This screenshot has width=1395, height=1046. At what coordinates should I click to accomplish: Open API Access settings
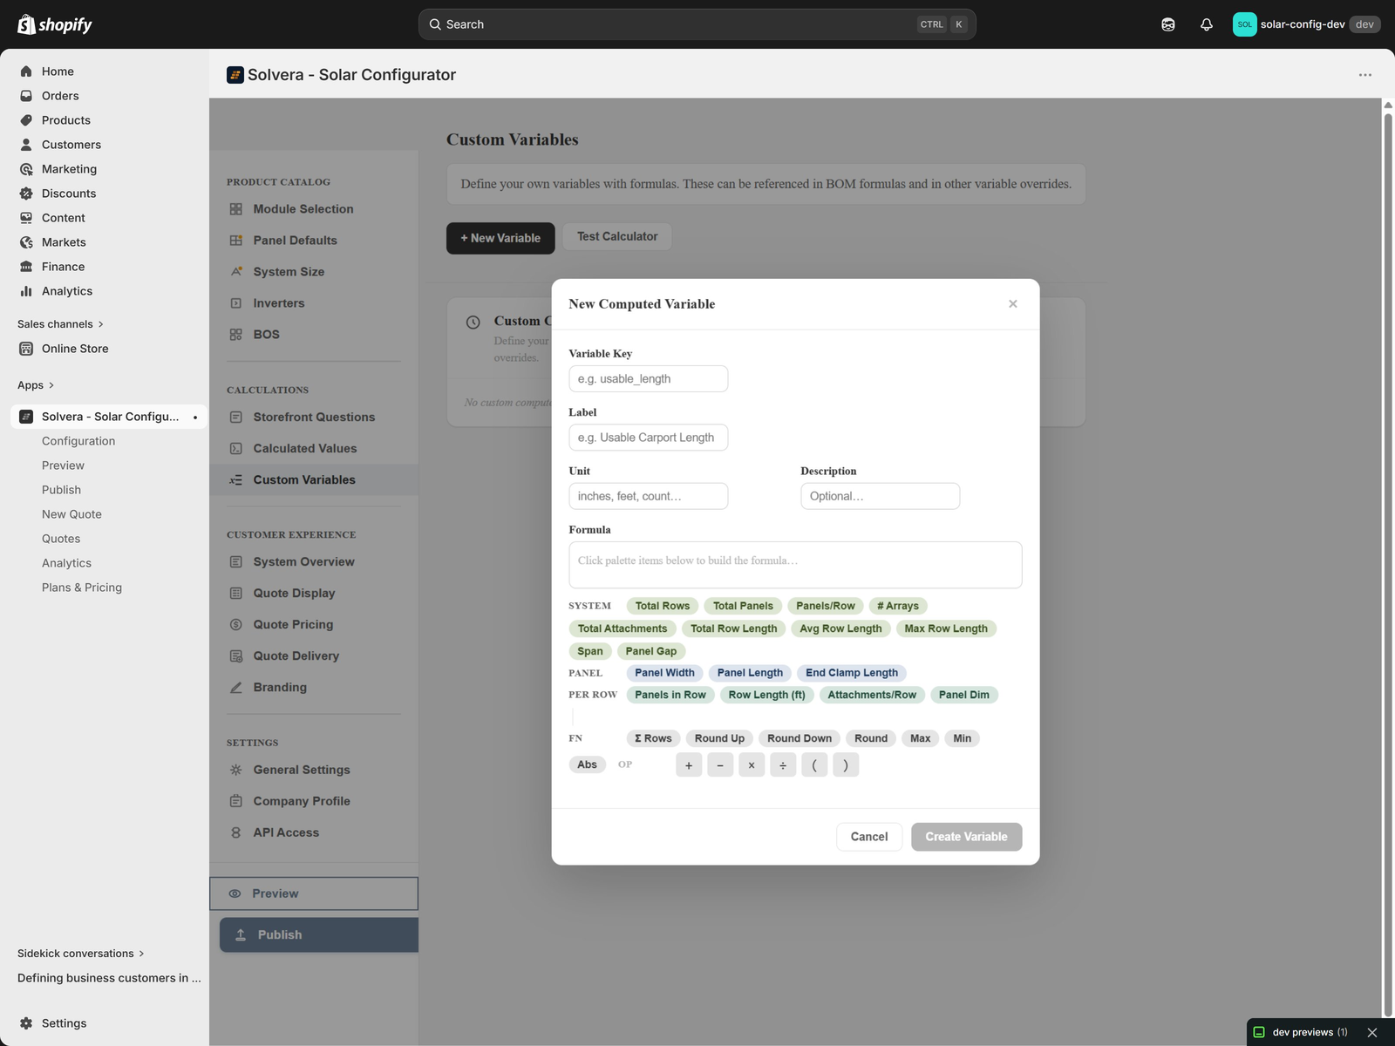[314, 833]
